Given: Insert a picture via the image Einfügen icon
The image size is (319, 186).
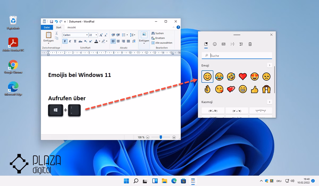Looking at the screenshot, I should [144, 35].
